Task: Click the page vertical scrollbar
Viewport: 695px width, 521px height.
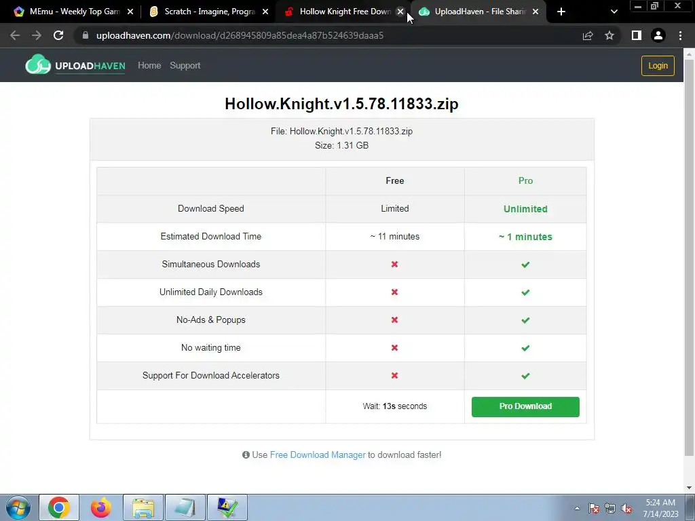Action: pos(688,257)
